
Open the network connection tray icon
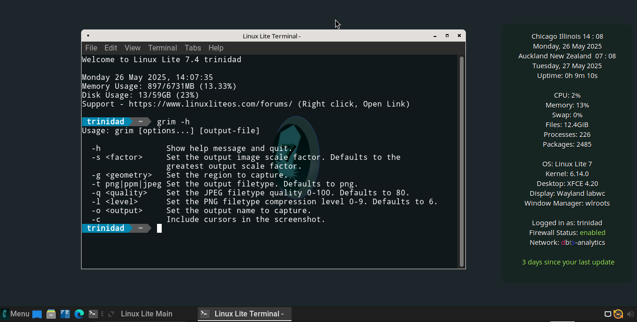pos(608,314)
